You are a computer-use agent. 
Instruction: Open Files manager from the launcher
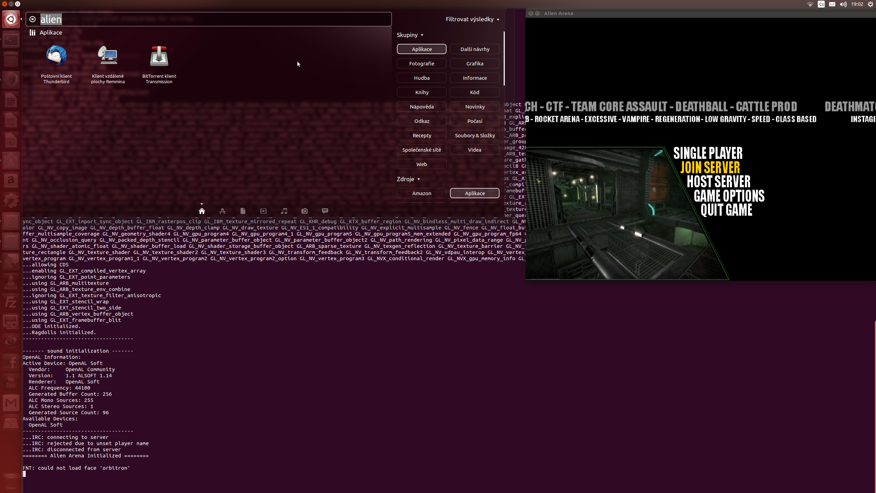click(11, 60)
